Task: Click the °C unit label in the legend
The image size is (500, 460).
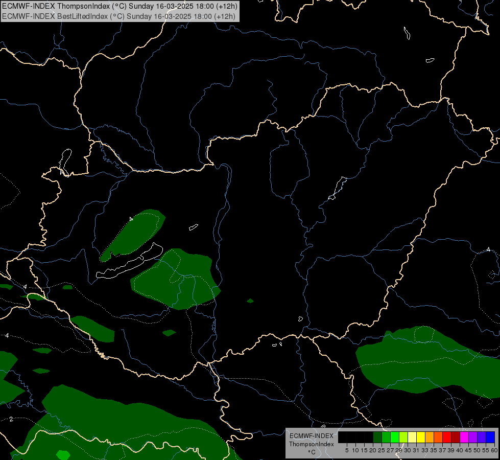Action: click(312, 452)
